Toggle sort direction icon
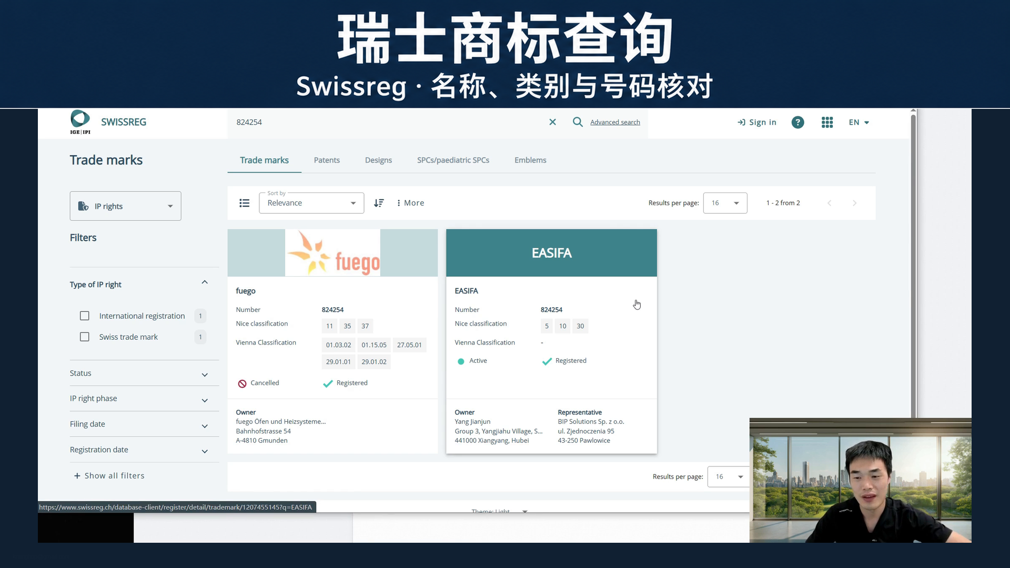1010x568 pixels. (x=379, y=203)
